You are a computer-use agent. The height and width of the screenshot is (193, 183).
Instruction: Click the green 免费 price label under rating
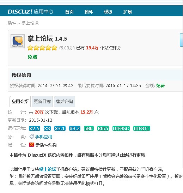tap(32, 57)
